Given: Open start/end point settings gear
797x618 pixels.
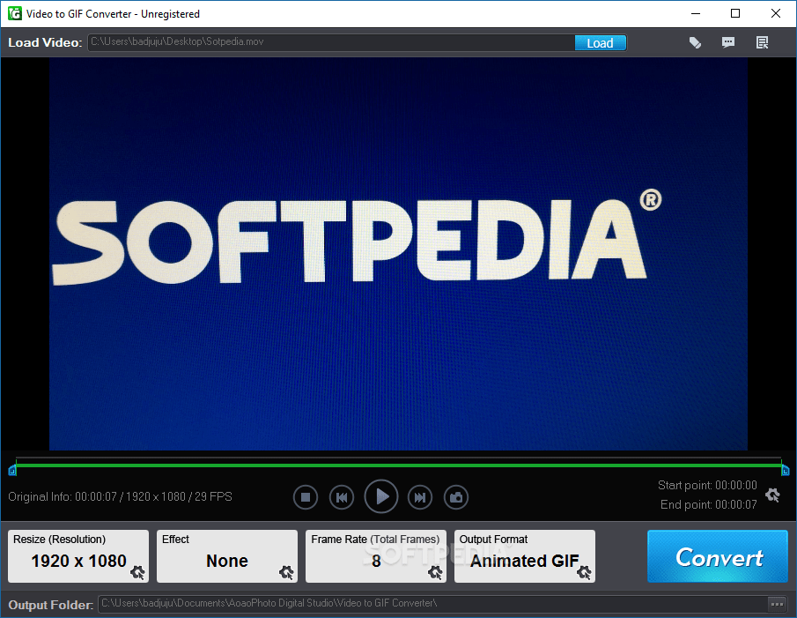Looking at the screenshot, I should pyautogui.click(x=772, y=495).
